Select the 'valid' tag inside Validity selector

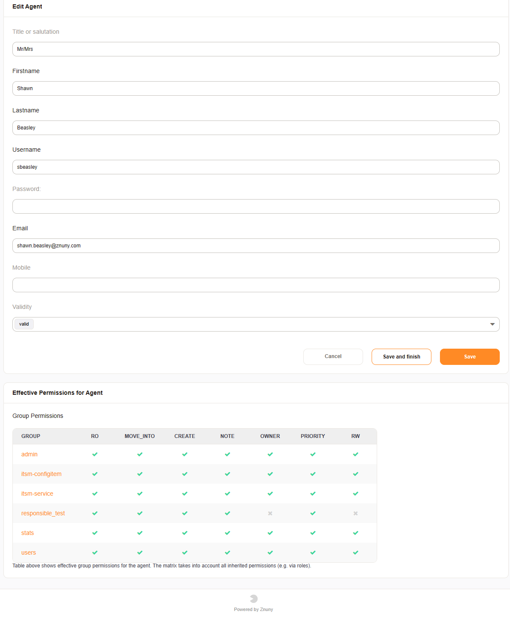pyautogui.click(x=23, y=324)
